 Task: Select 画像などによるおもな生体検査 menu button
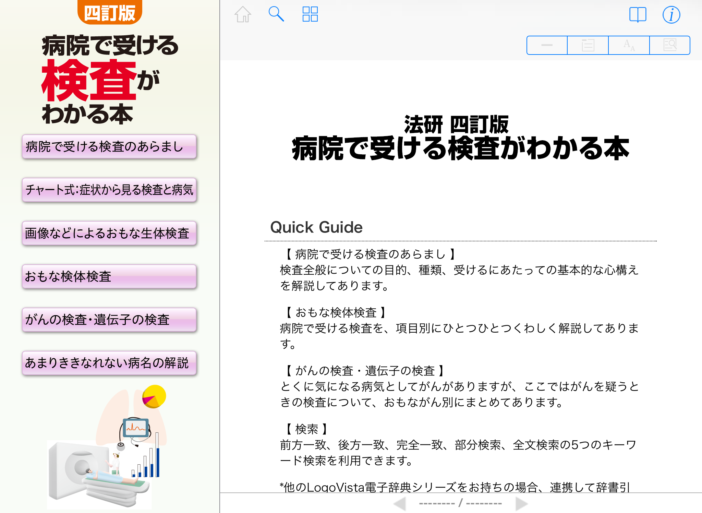point(109,233)
